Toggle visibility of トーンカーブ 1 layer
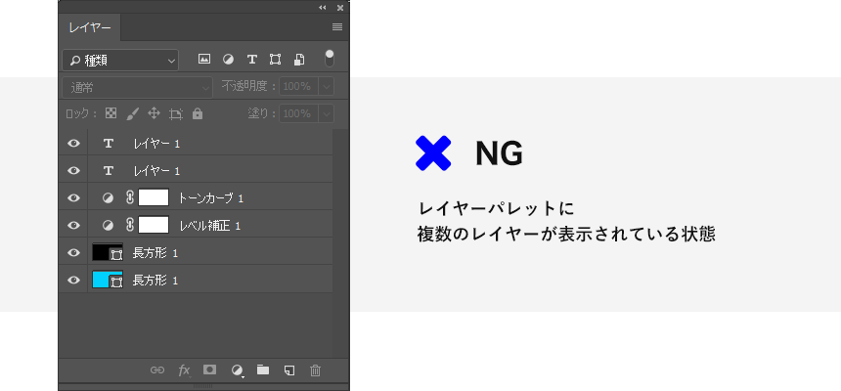 click(x=73, y=198)
